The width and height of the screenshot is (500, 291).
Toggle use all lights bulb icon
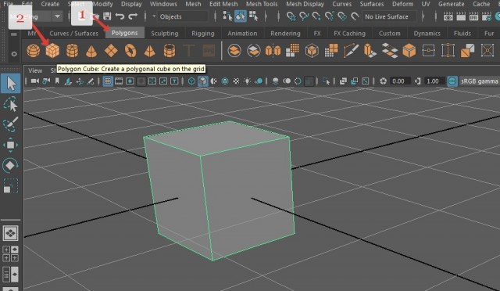(247, 81)
